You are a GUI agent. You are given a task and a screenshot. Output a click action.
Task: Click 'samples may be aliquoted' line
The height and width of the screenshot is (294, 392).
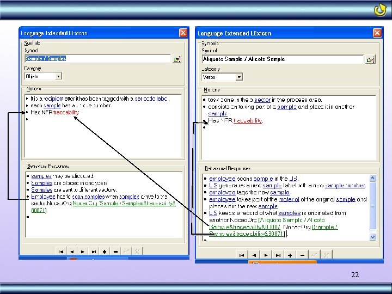coord(63,176)
